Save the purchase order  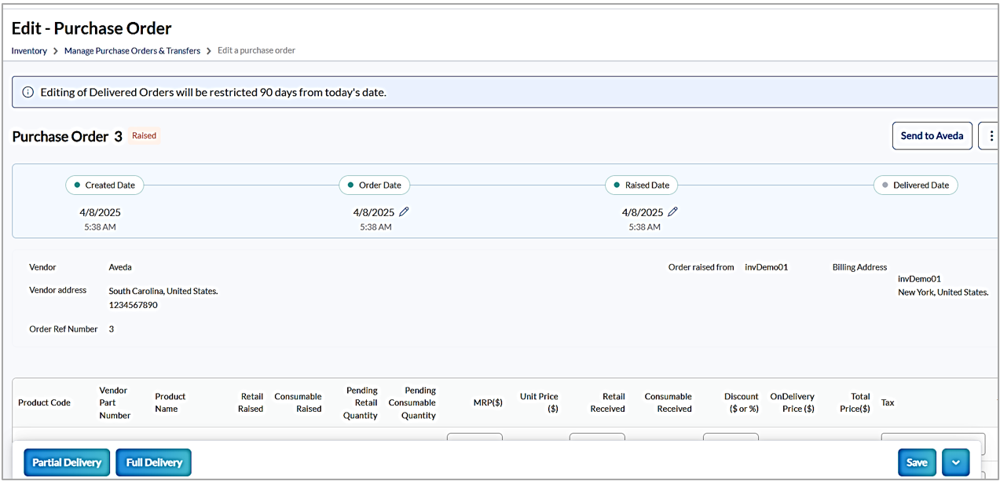[x=917, y=462]
